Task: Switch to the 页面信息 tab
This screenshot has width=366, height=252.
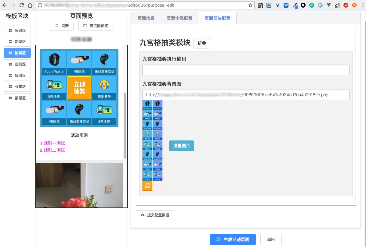Action: tap(146, 18)
